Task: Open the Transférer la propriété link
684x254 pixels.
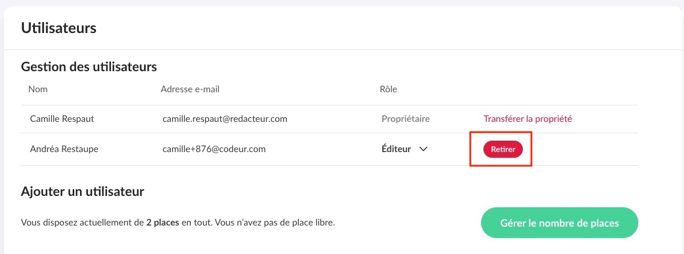Action: coord(527,118)
